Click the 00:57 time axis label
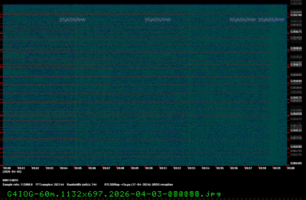 coord(248,168)
